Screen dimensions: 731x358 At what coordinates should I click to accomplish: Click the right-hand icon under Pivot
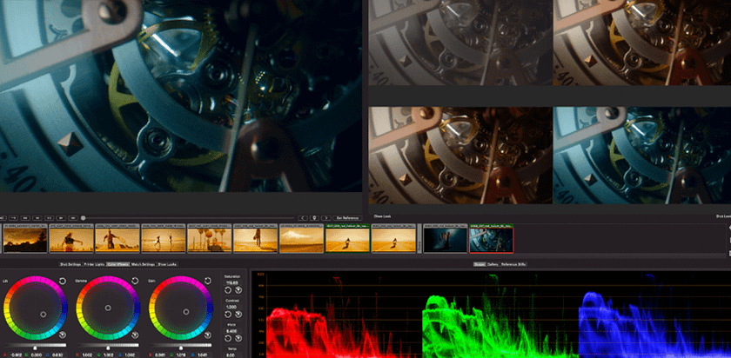[x=238, y=339]
